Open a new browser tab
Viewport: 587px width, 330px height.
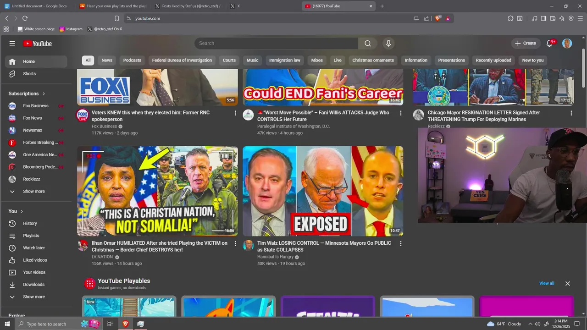(382, 6)
